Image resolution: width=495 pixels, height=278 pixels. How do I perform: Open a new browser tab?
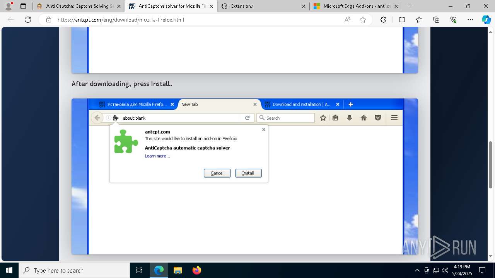pos(409,6)
